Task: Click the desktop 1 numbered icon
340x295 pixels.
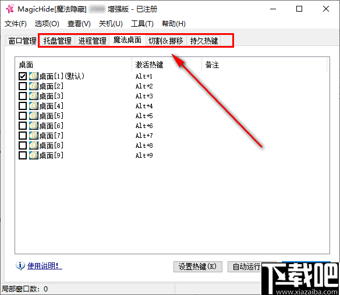Action: click(34, 76)
